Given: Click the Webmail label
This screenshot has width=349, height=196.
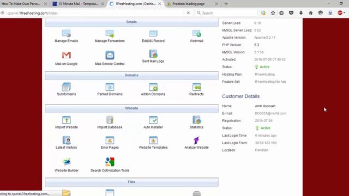Looking at the screenshot, I should (x=196, y=41).
